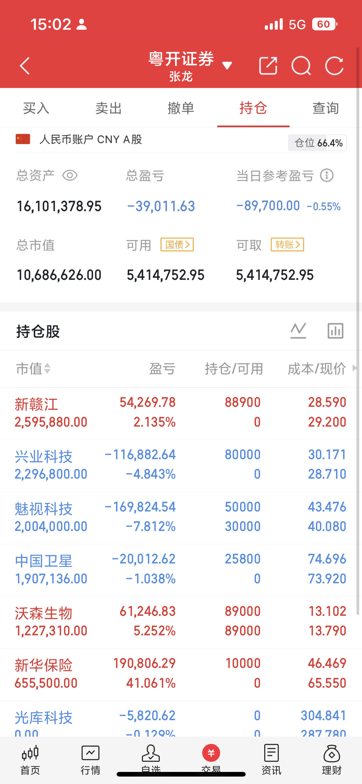
Task: Tap 兴业科技 market value 2,296,800.00
Action: pyautogui.click(x=51, y=474)
